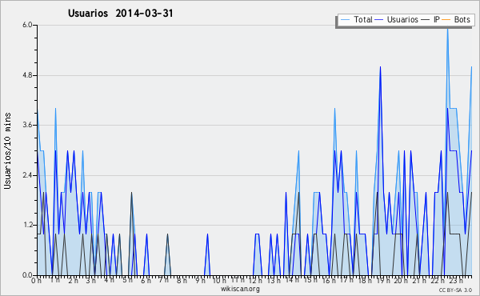Click the y-axis value 0.0
Screen dimensions: 480x296
click(x=27, y=275)
